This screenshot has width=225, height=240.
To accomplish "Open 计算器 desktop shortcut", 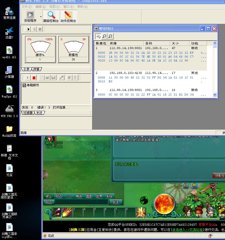I will (x=9, y=72).
